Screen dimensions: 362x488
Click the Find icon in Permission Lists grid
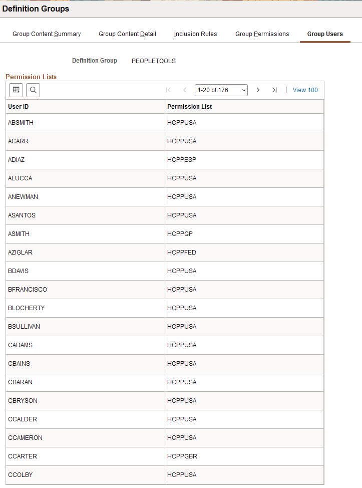(33, 90)
